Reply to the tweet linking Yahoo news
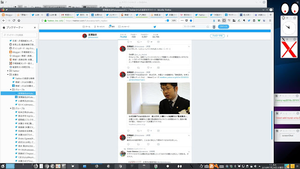Viewport: 300px width, 169px height. [128, 131]
